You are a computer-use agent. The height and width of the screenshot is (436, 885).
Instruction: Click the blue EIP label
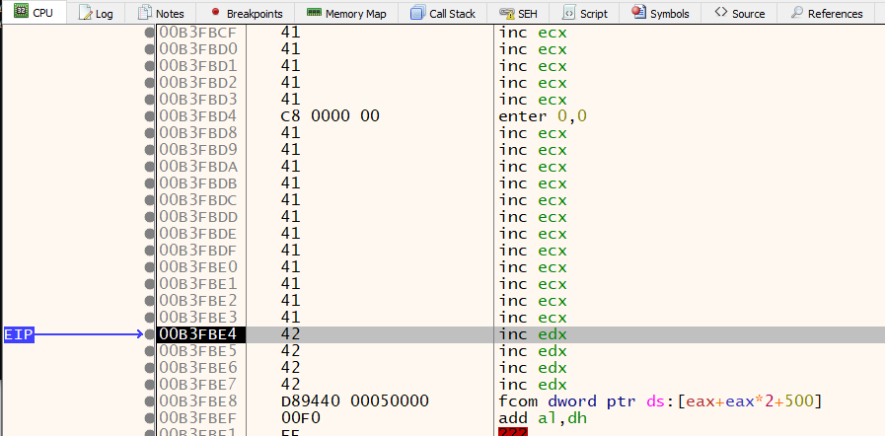pos(19,335)
